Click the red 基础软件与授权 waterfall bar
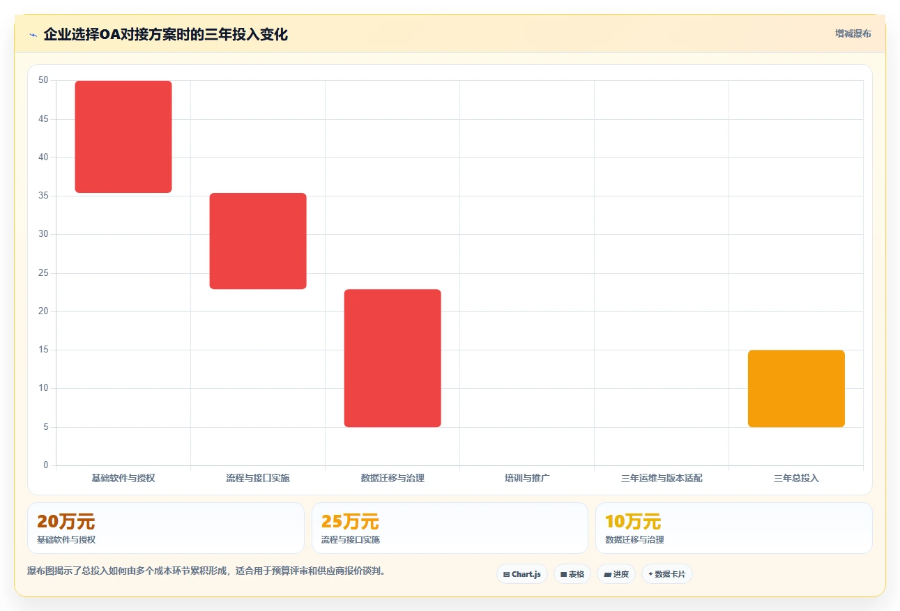900x611 pixels. click(123, 137)
